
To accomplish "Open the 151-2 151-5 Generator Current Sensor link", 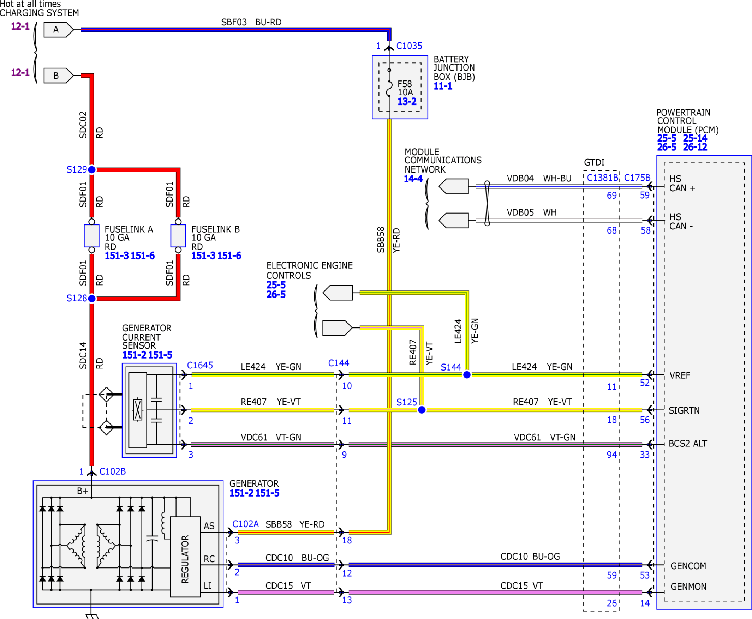I will (x=147, y=355).
